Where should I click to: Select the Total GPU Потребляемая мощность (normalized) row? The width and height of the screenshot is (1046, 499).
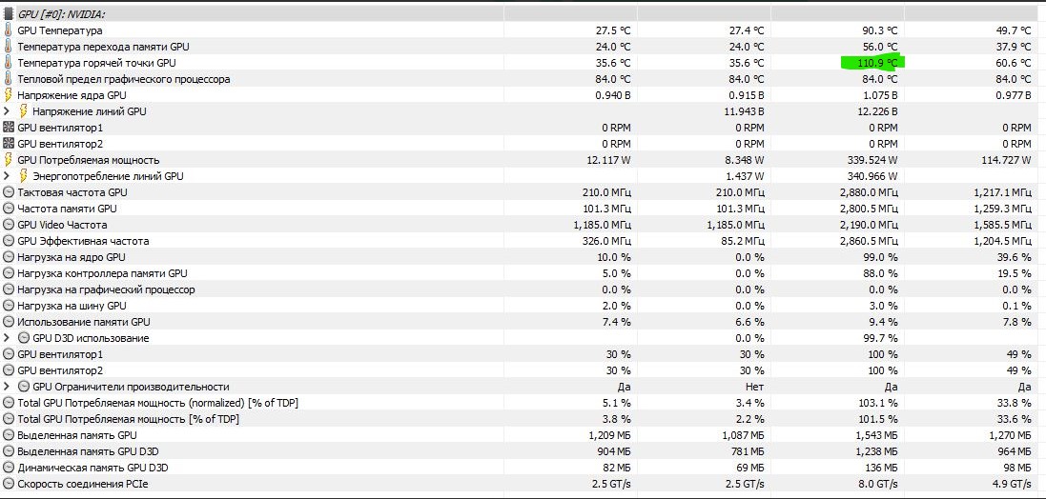(x=157, y=403)
